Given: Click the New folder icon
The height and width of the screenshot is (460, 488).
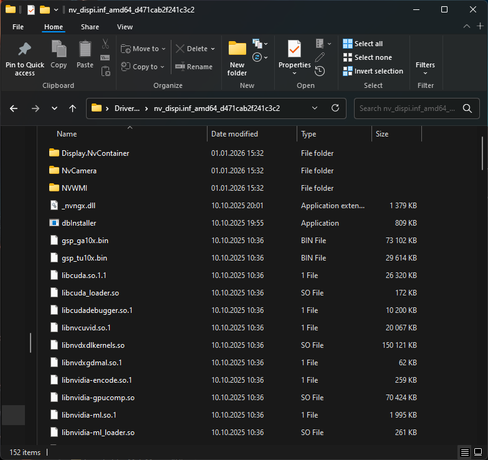Looking at the screenshot, I should coord(237,49).
